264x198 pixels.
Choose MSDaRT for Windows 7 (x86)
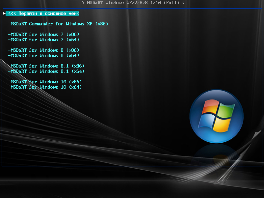tap(43, 34)
